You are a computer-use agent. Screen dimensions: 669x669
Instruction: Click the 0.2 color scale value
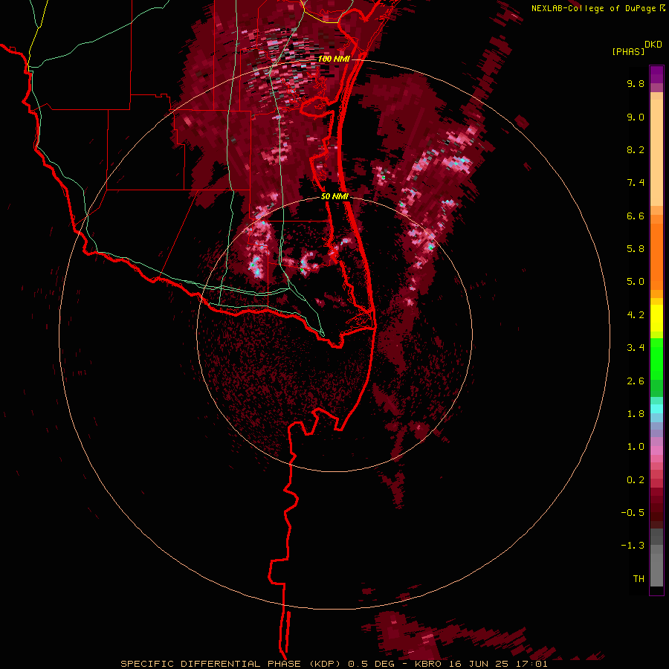(x=636, y=480)
